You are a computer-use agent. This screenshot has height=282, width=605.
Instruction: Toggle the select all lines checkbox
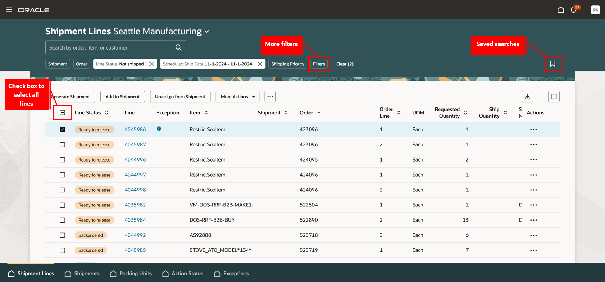click(x=63, y=113)
